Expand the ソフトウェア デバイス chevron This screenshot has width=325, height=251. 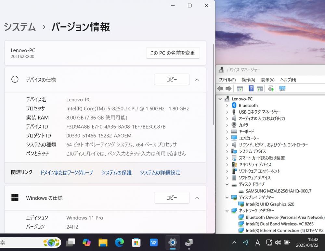[x=227, y=178]
